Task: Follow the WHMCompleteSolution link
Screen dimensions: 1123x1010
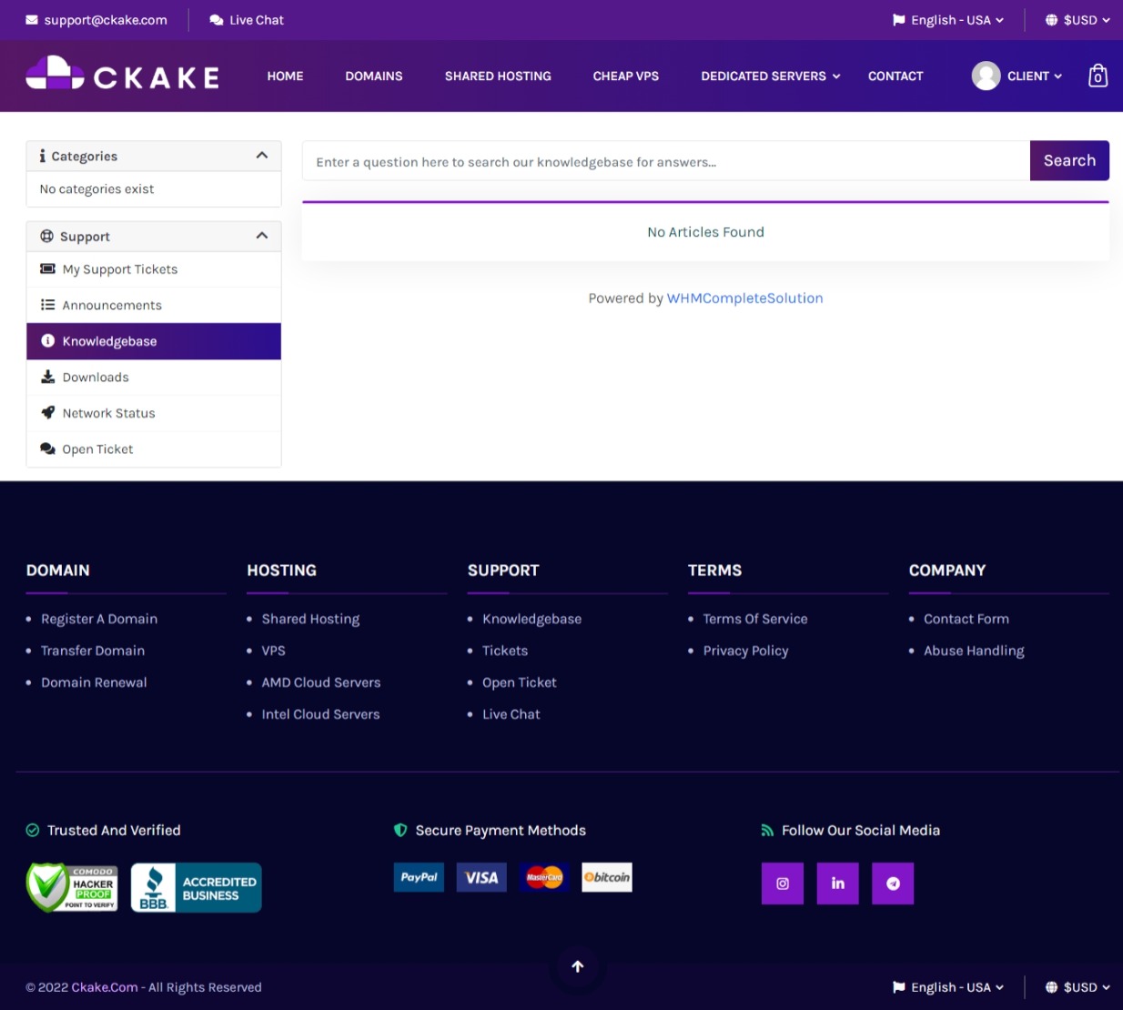Action: 744,298
